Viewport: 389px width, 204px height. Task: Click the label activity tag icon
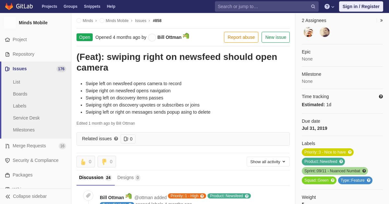[88, 196]
